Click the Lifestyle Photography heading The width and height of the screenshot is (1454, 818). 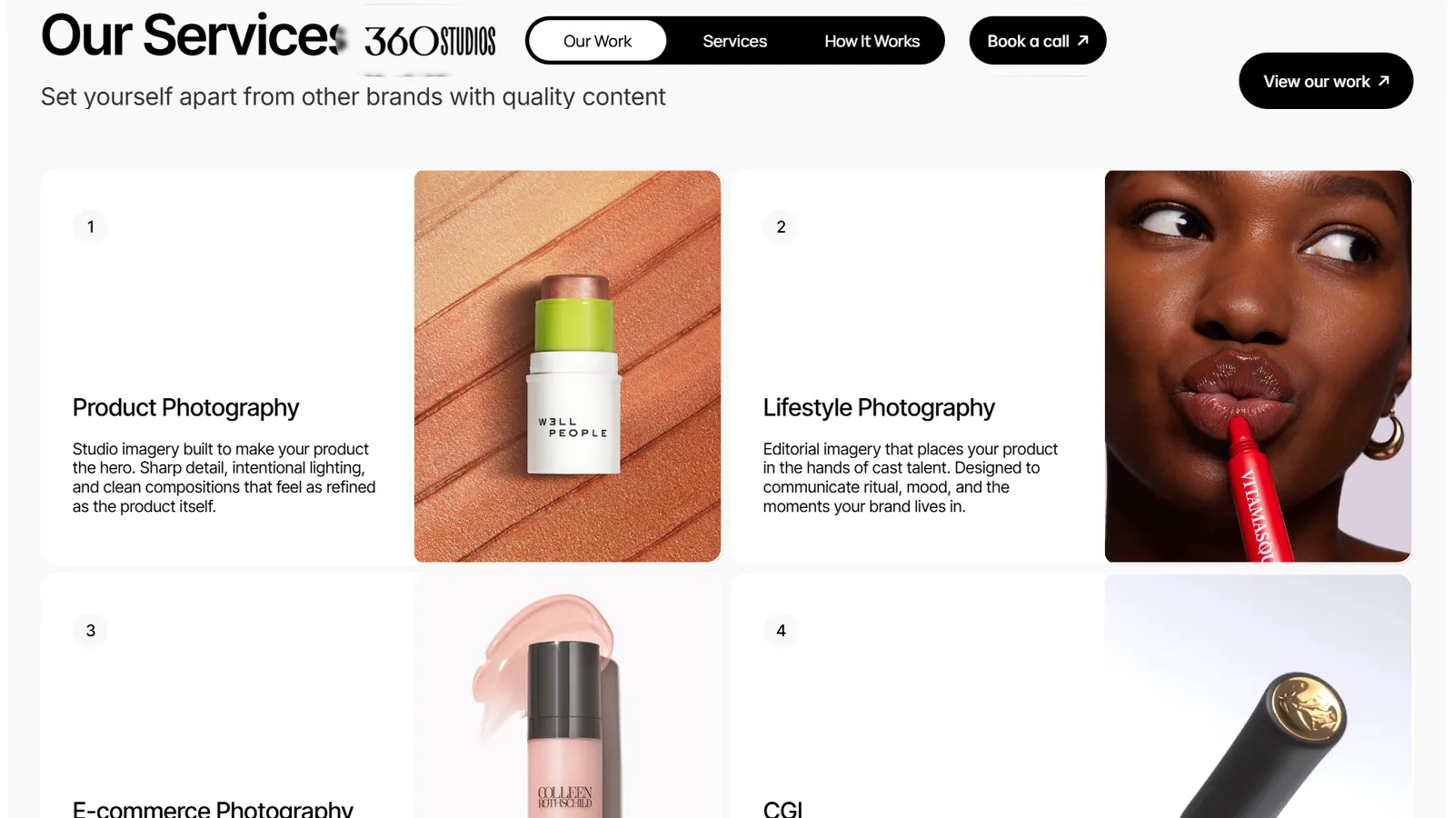(879, 408)
